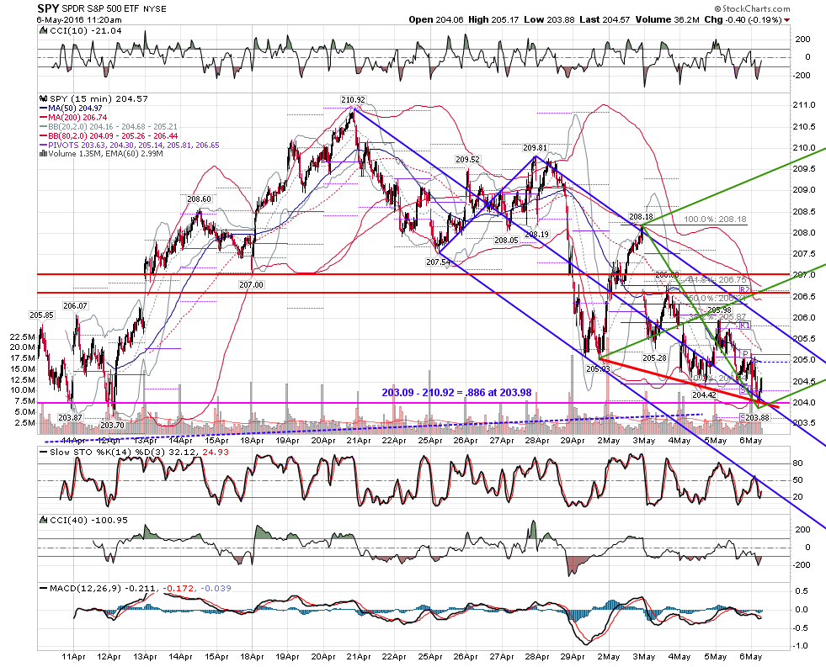Viewport: 826px width, 667px height.
Task: Click the CCI(40) area indicator legend icon
Action: [x=45, y=520]
